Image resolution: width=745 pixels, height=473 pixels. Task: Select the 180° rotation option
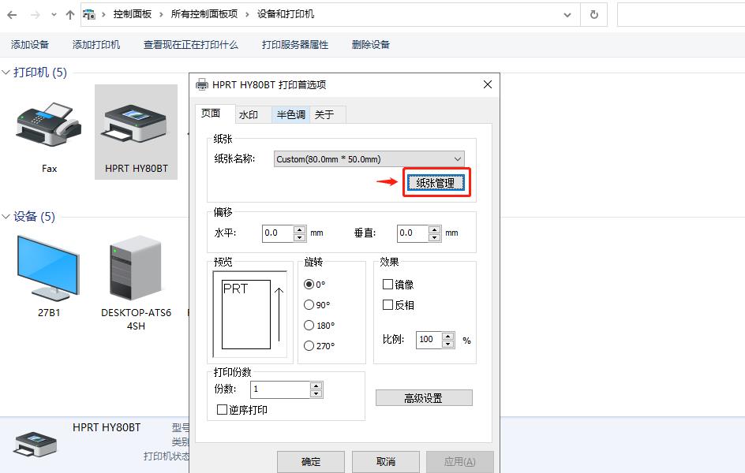[309, 325]
